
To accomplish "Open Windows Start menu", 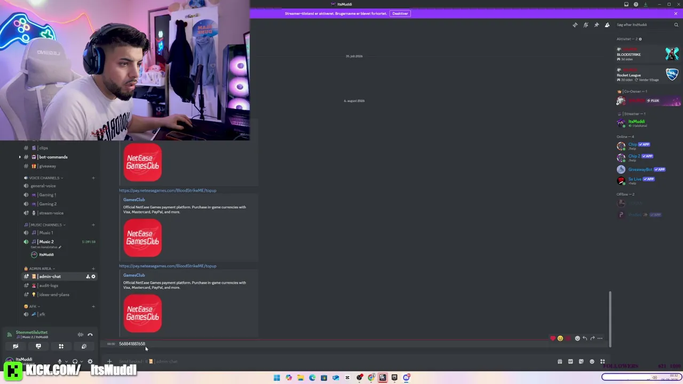I will (x=277, y=378).
